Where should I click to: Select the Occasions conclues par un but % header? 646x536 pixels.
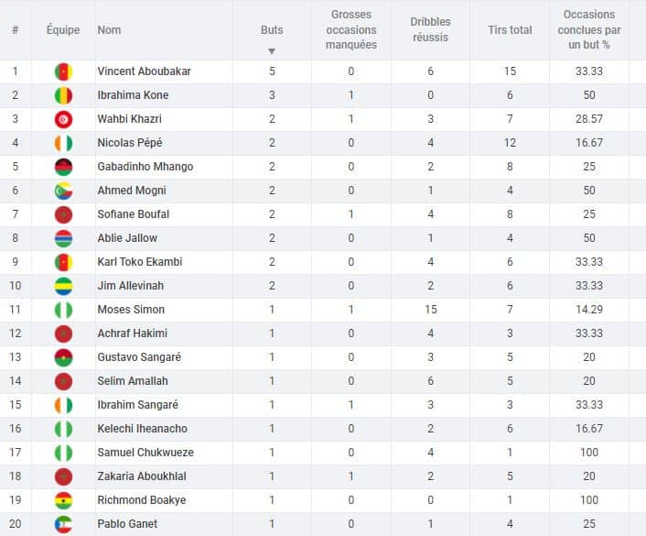point(588,30)
